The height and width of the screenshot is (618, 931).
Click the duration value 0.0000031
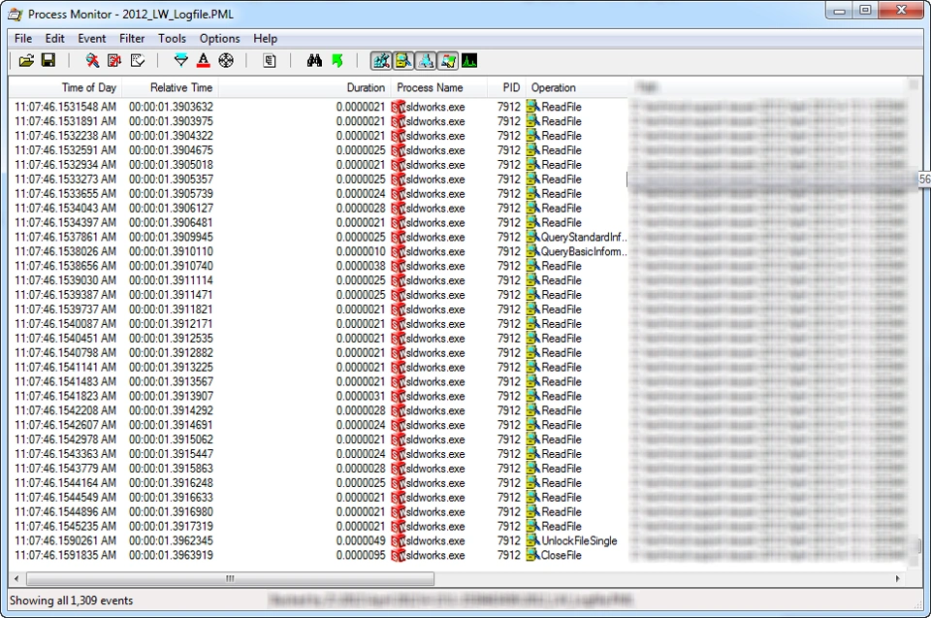coord(361,396)
